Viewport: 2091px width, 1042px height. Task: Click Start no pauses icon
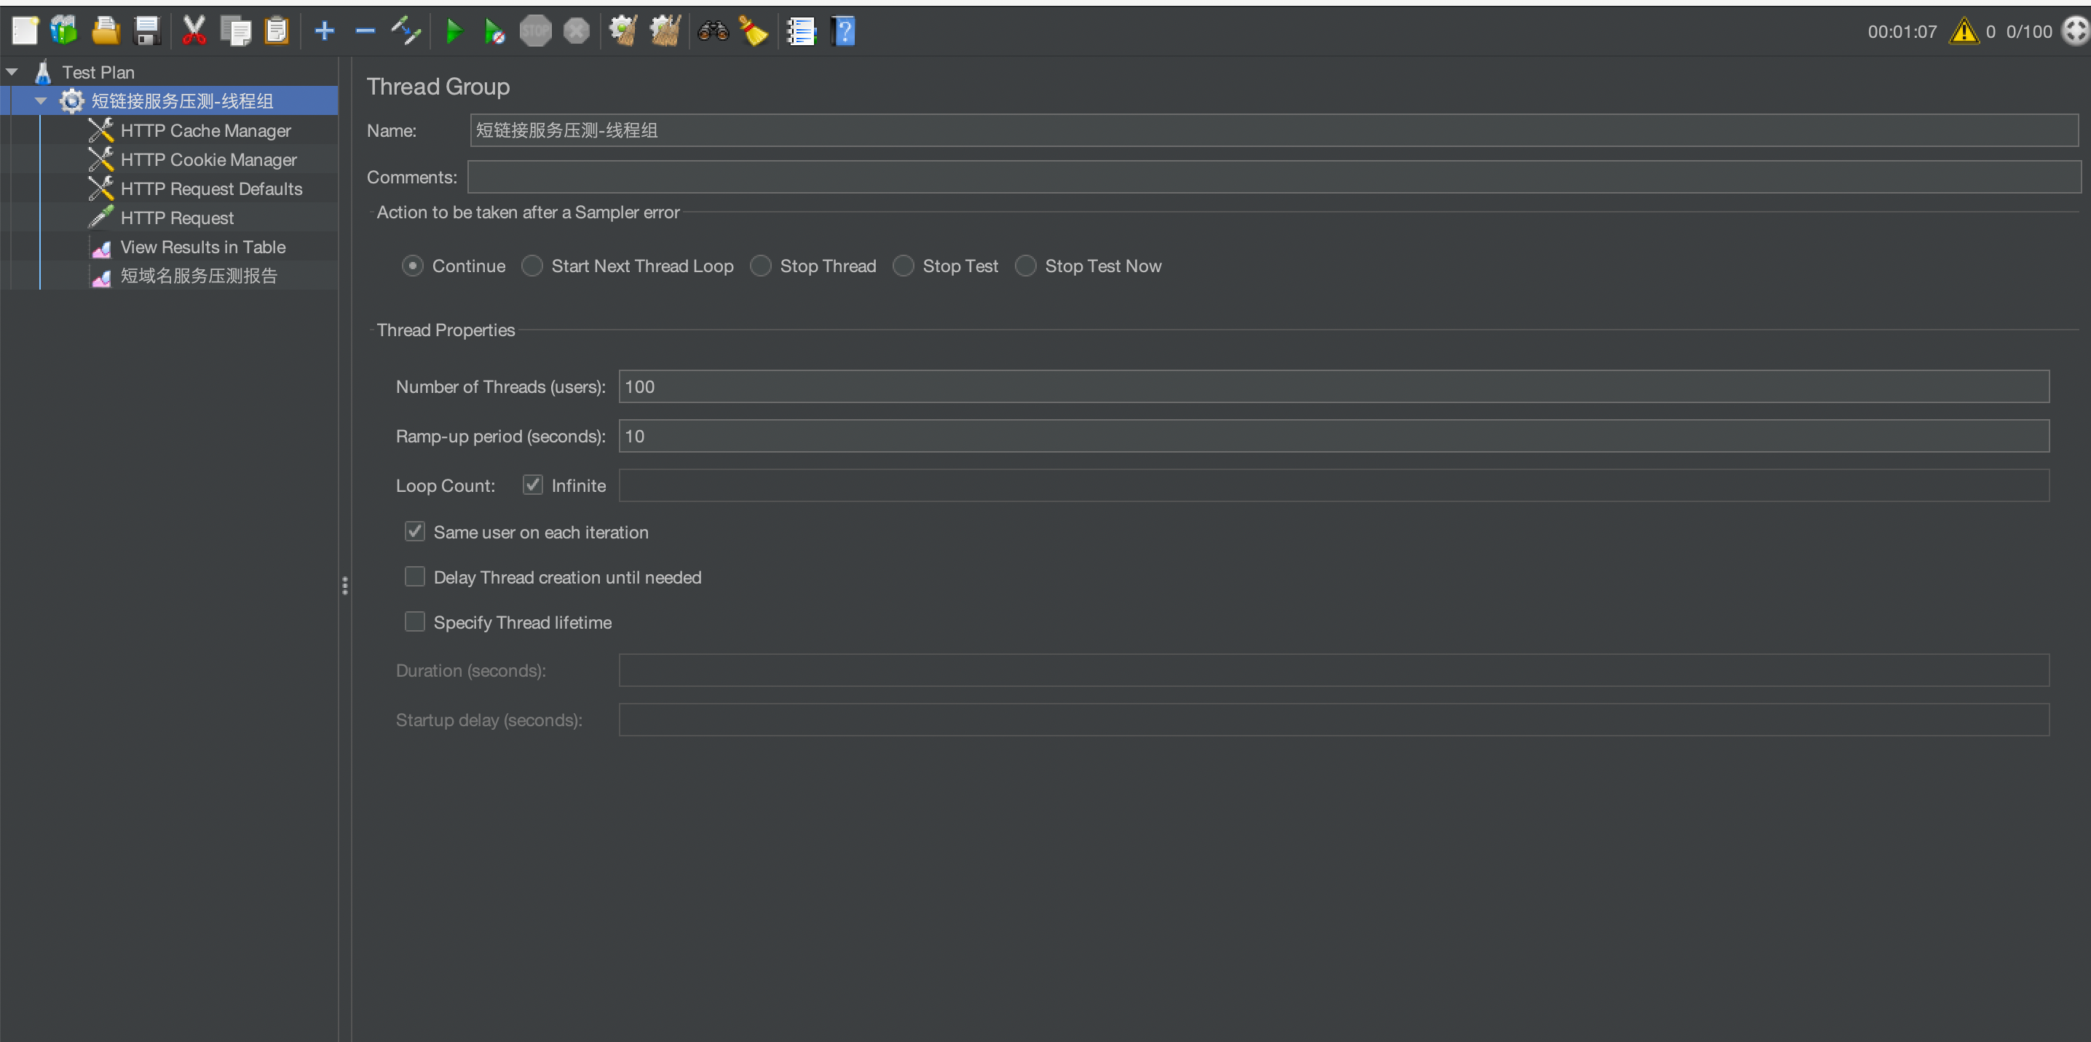tap(494, 31)
